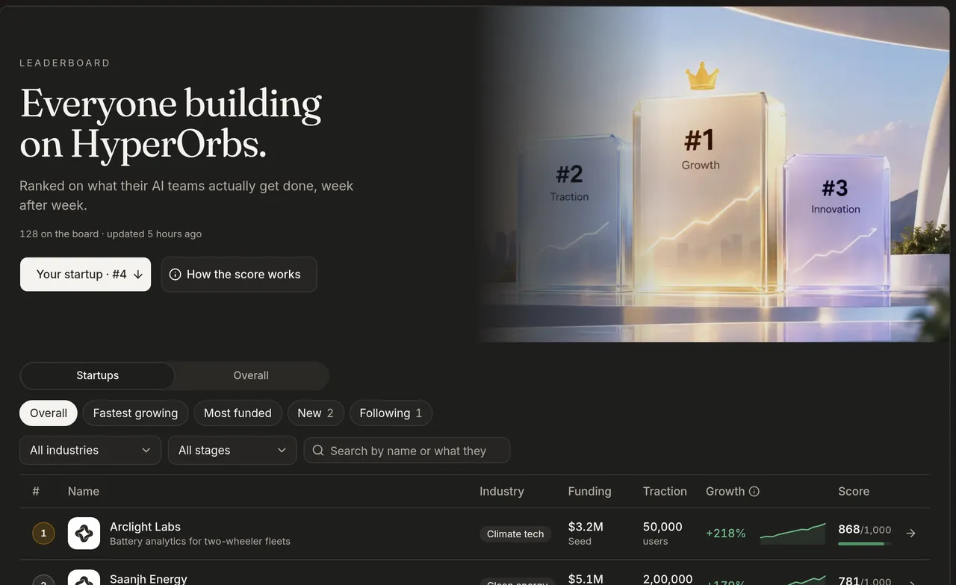
Task: Click the Traction column header
Action: pyautogui.click(x=665, y=491)
